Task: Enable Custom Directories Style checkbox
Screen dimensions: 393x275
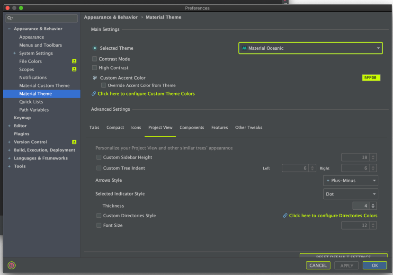Action: [x=99, y=216]
